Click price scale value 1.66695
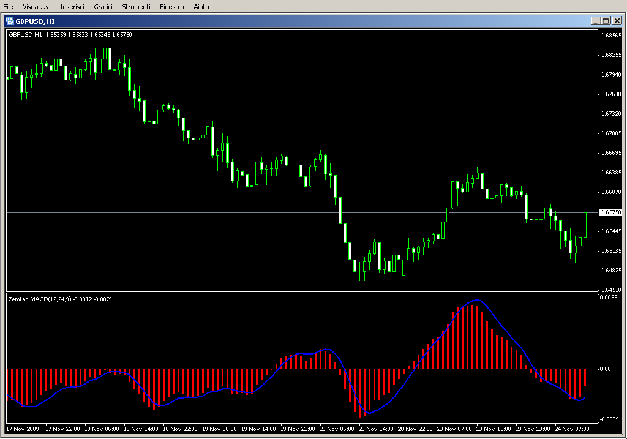Image resolution: width=627 pixels, height=439 pixels. pos(612,152)
